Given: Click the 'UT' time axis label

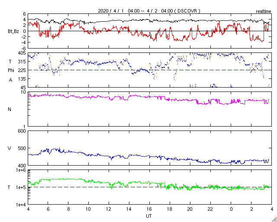Looking at the screenshot, I should coord(149,216).
